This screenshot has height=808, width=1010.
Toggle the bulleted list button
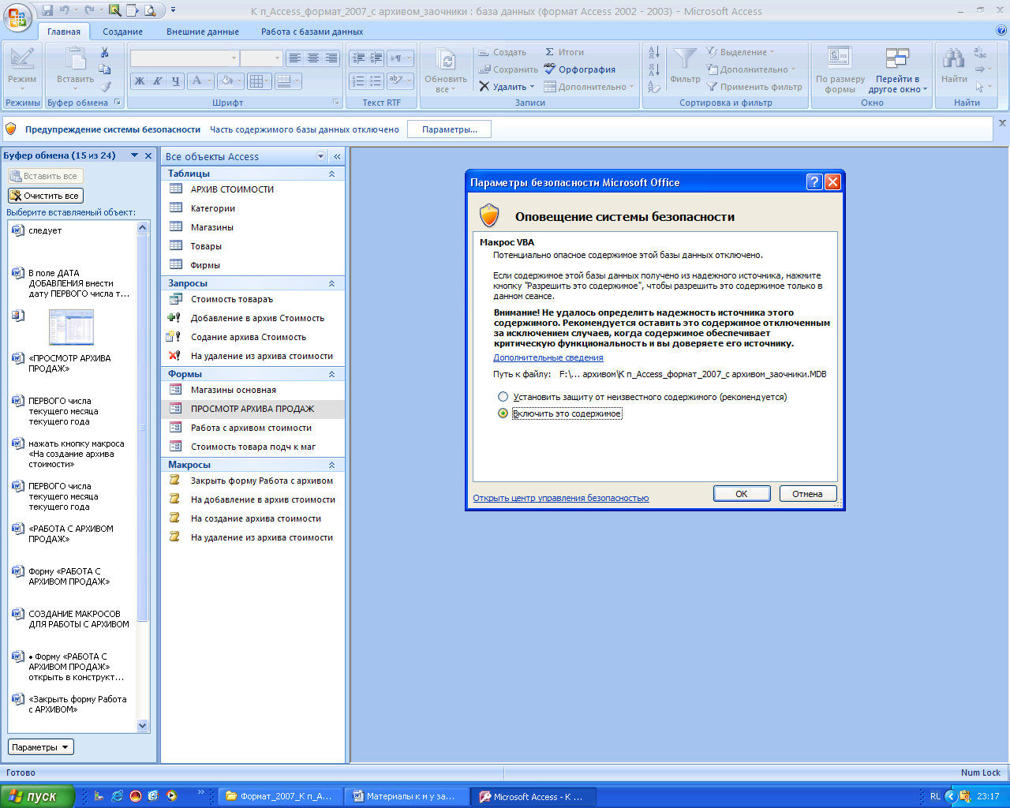[376, 80]
